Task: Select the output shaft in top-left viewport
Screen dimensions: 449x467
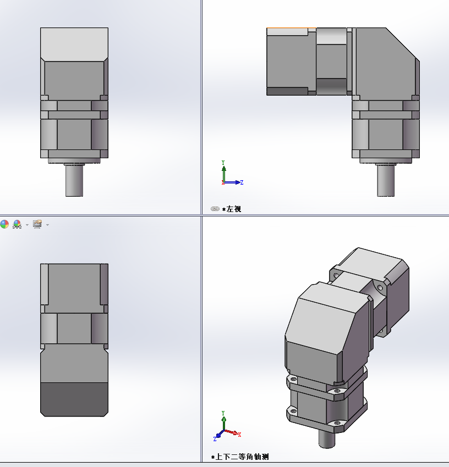Action: [74, 181]
